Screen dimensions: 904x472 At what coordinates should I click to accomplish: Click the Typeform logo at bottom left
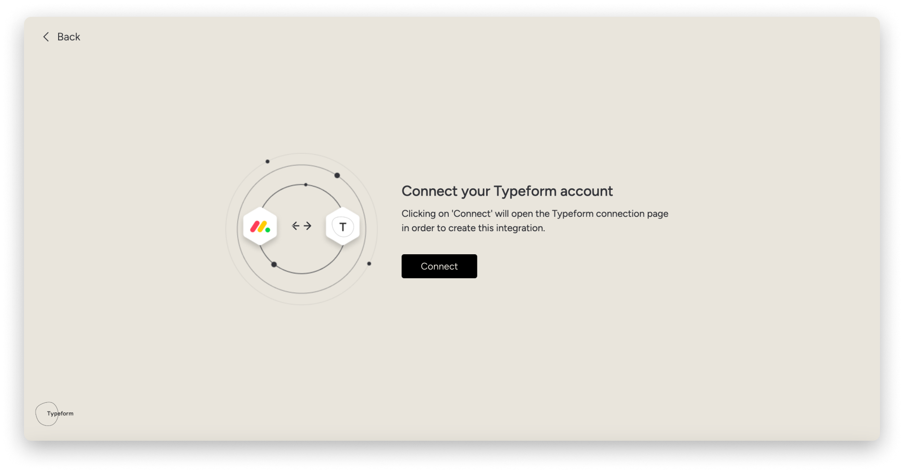pos(55,414)
